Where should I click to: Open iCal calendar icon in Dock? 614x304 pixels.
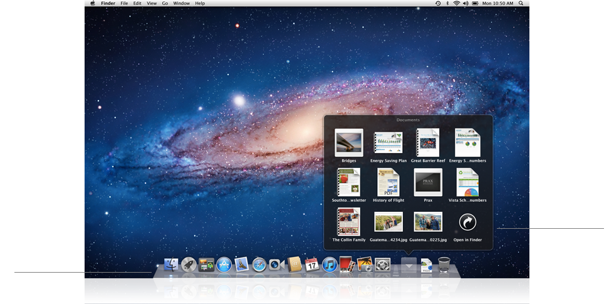(312, 265)
